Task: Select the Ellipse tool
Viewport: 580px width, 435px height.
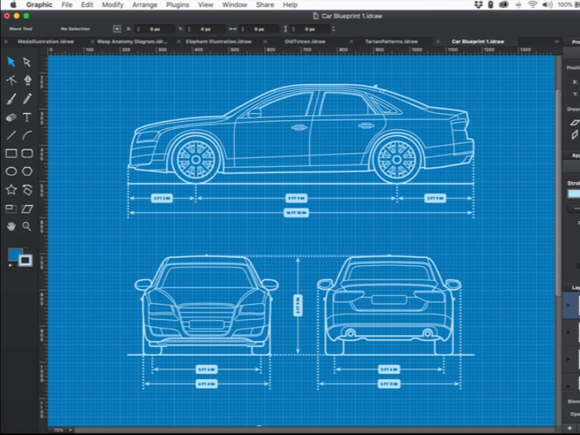Action: pyautogui.click(x=11, y=171)
